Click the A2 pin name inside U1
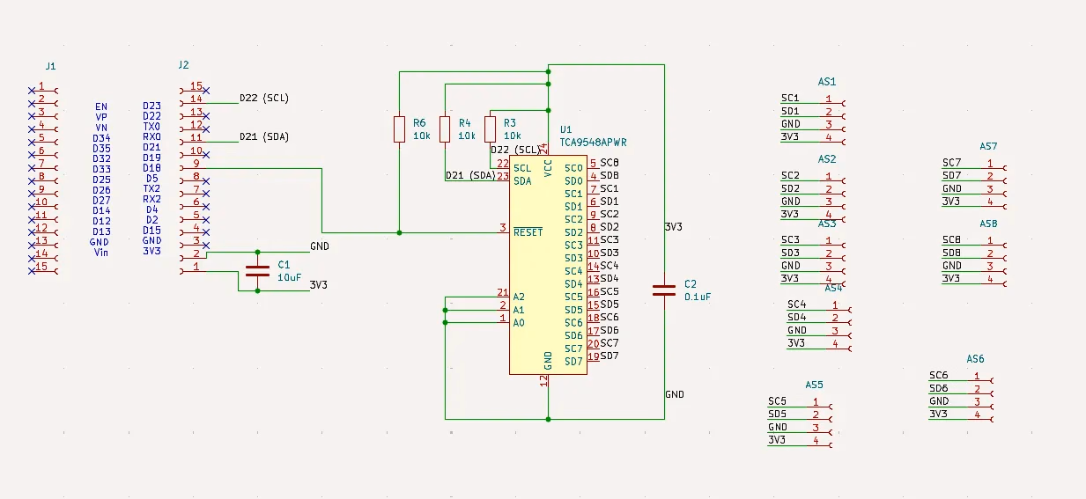The image size is (1086, 499). pos(520,297)
